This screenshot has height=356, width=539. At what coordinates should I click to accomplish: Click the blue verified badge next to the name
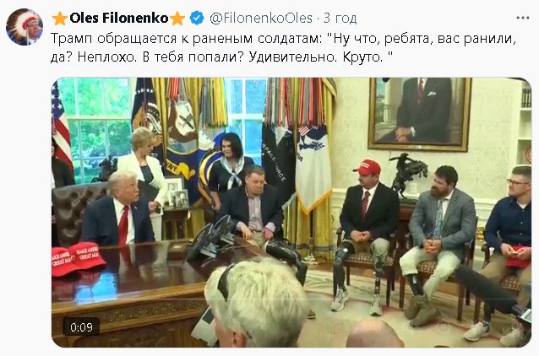click(x=197, y=18)
